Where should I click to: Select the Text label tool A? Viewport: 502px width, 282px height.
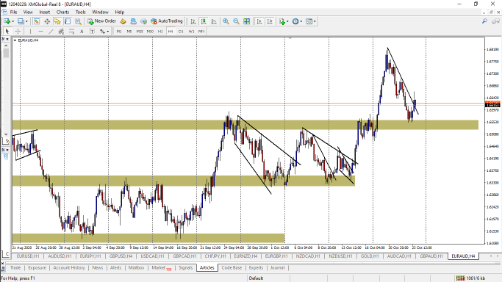coord(82,31)
